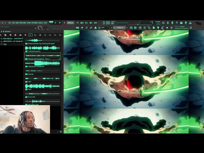This screenshot has height=153, width=204.
Task: Select the plugin (plug) browser tab icon
Action: click(x=11, y=35)
